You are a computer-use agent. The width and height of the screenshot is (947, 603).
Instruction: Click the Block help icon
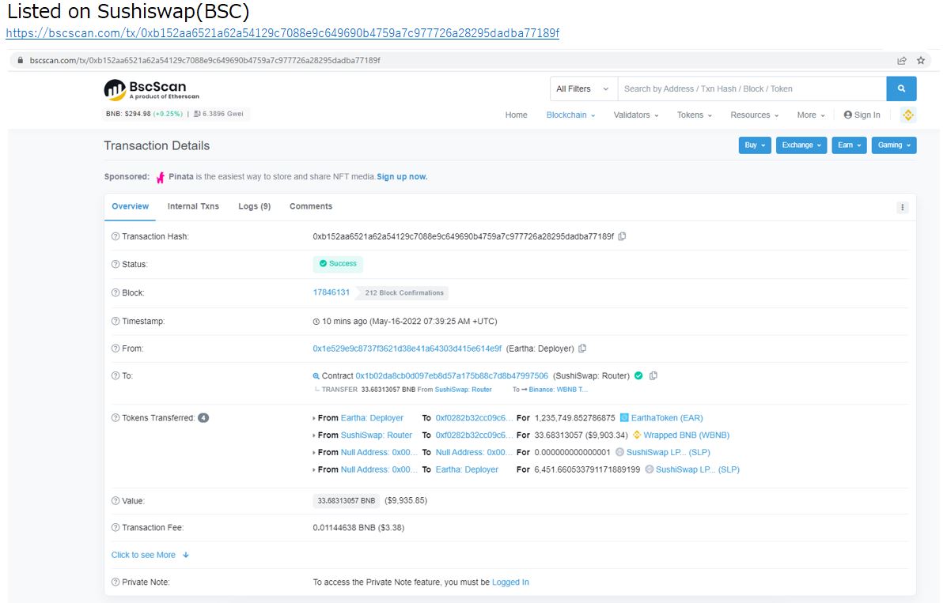point(116,292)
